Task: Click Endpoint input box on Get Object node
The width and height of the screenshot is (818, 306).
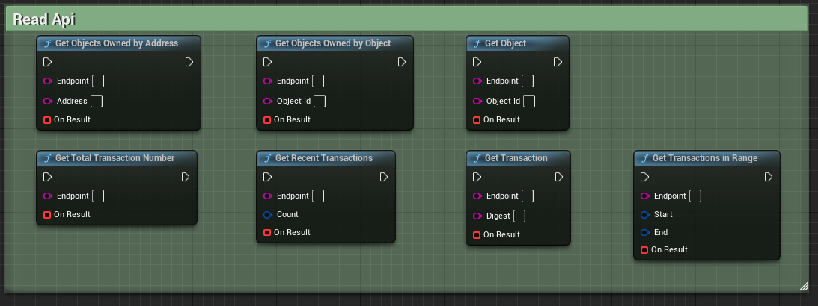Action: (528, 81)
